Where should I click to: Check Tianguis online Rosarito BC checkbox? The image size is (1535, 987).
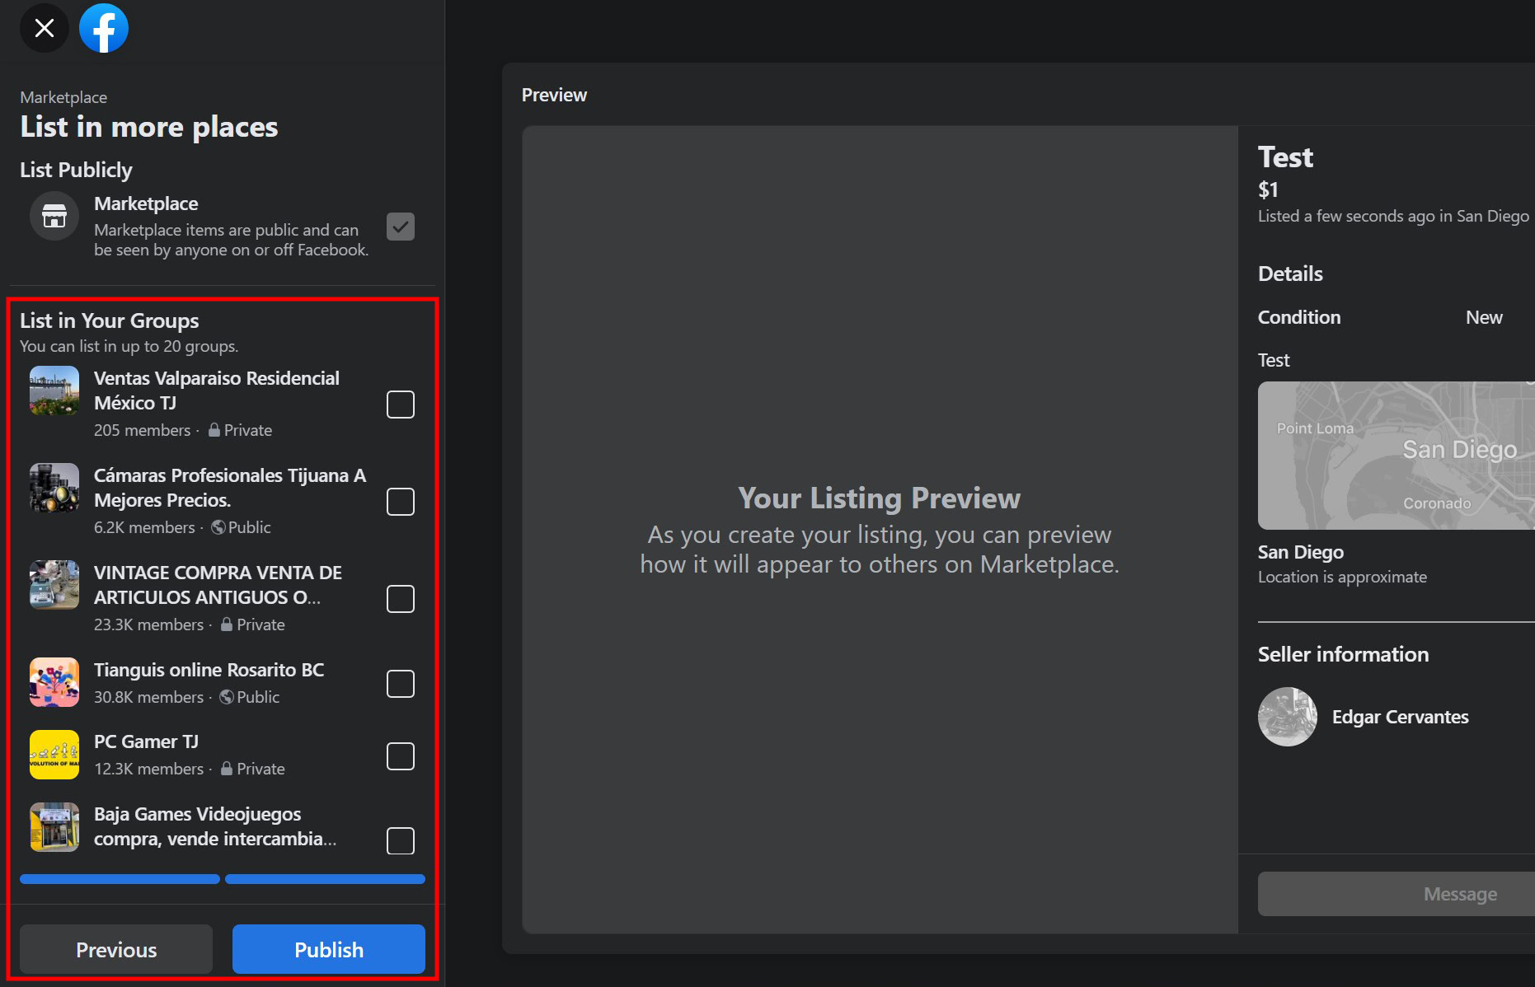click(x=401, y=684)
